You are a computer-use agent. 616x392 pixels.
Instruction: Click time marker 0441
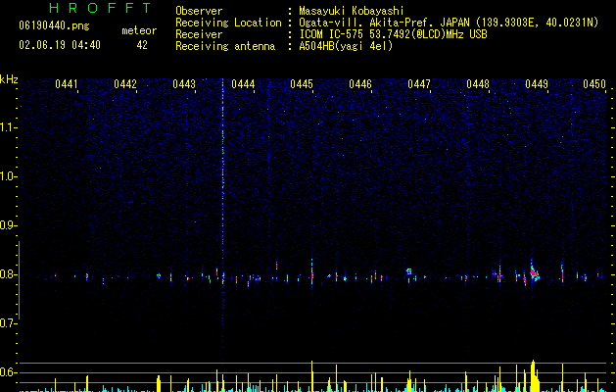(x=66, y=84)
